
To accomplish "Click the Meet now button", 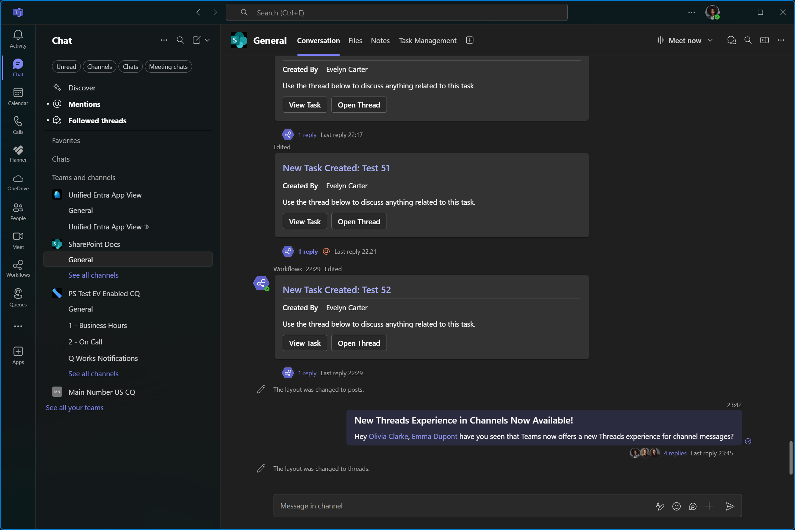I will pyautogui.click(x=679, y=40).
